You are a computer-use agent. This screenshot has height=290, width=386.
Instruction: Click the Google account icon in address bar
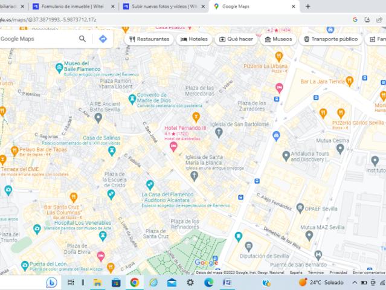click(355, 20)
